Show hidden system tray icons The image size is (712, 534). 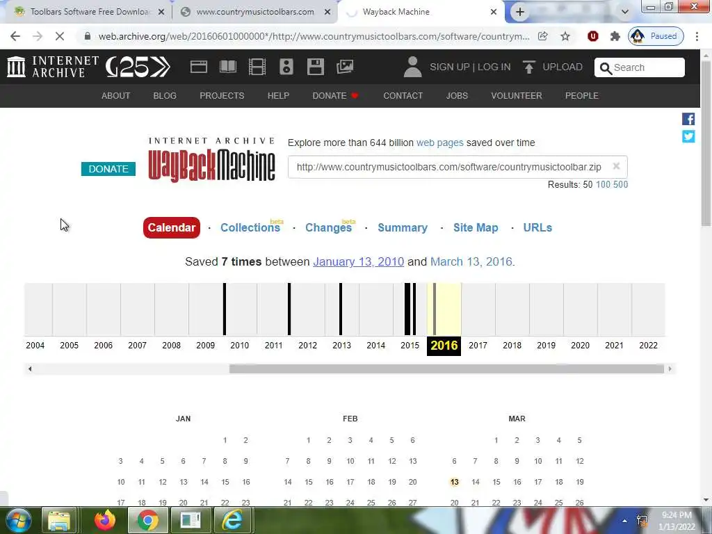pos(624,521)
